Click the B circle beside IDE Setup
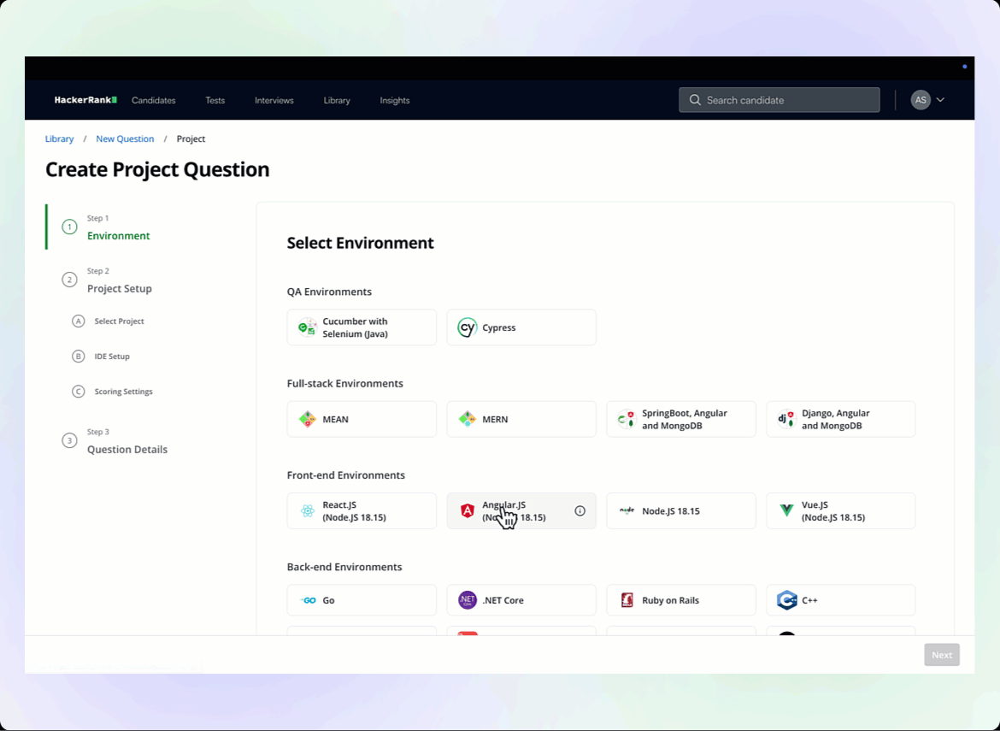Image resolution: width=1000 pixels, height=731 pixels. pyautogui.click(x=79, y=356)
